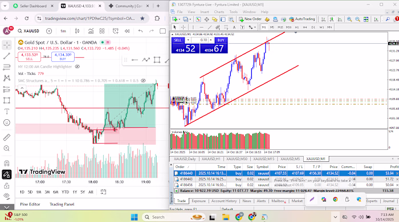Toggle stay in drawing mode in TradingView
The image size is (399, 222).
7,174
